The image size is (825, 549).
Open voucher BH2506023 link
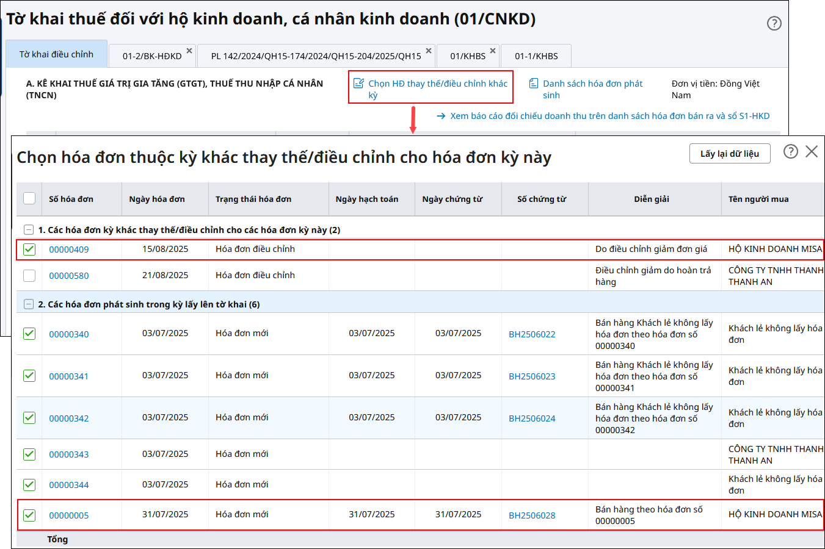click(532, 376)
